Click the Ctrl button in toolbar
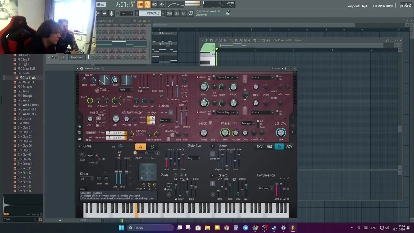Image resolution: width=414 pixels, height=233 pixels. [177, 13]
